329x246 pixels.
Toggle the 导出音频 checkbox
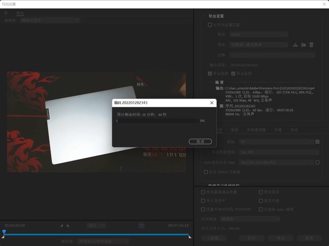pos(233,73)
